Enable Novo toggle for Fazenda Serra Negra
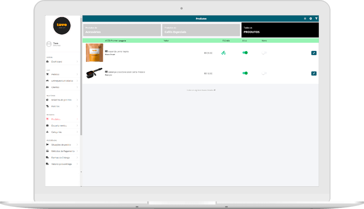The image size is (364, 209). point(264,53)
